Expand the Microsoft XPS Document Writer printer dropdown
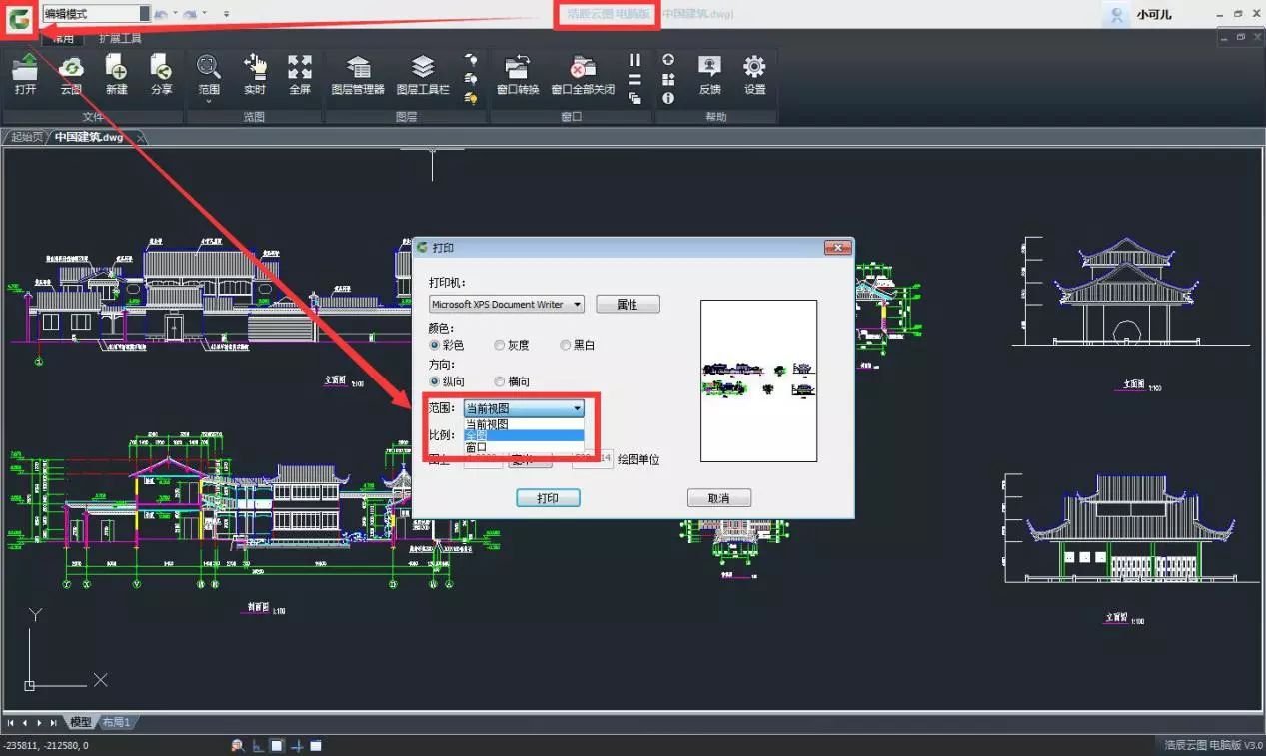1266x756 pixels. point(577,305)
